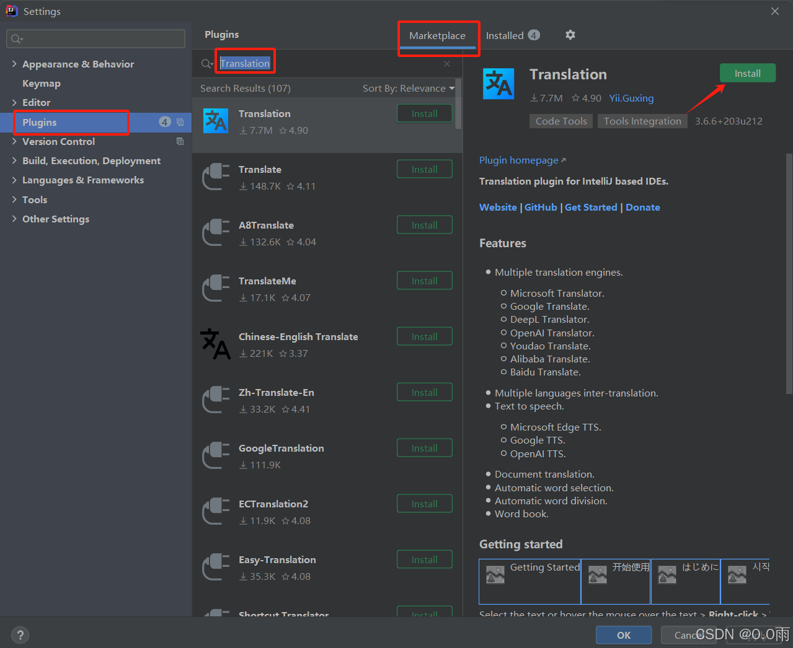793x648 pixels.
Task: Click the settings search magnifier in sidebar
Action: [x=17, y=39]
